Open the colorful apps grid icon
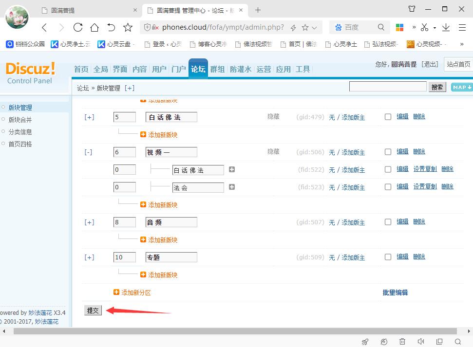Viewport: 473px width, 347px height. point(400,27)
